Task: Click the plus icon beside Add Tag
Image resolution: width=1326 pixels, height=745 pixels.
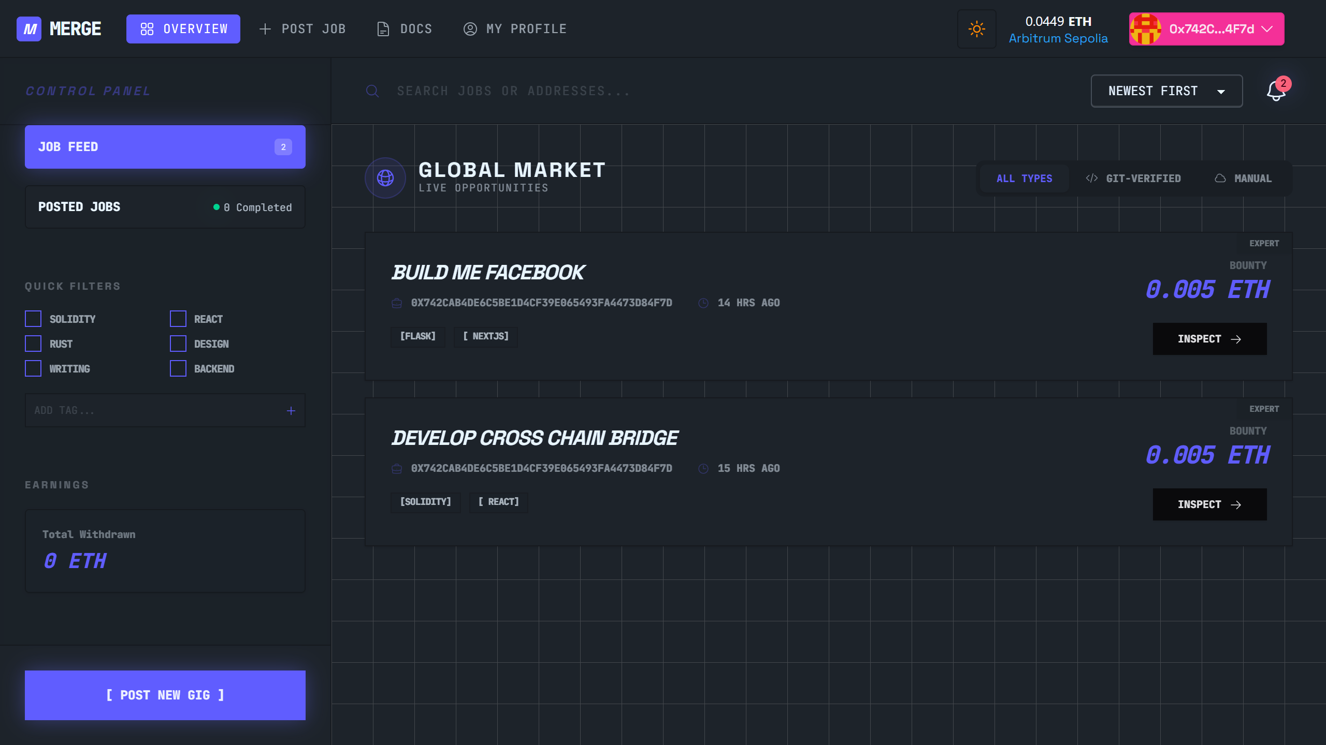Action: pyautogui.click(x=291, y=411)
